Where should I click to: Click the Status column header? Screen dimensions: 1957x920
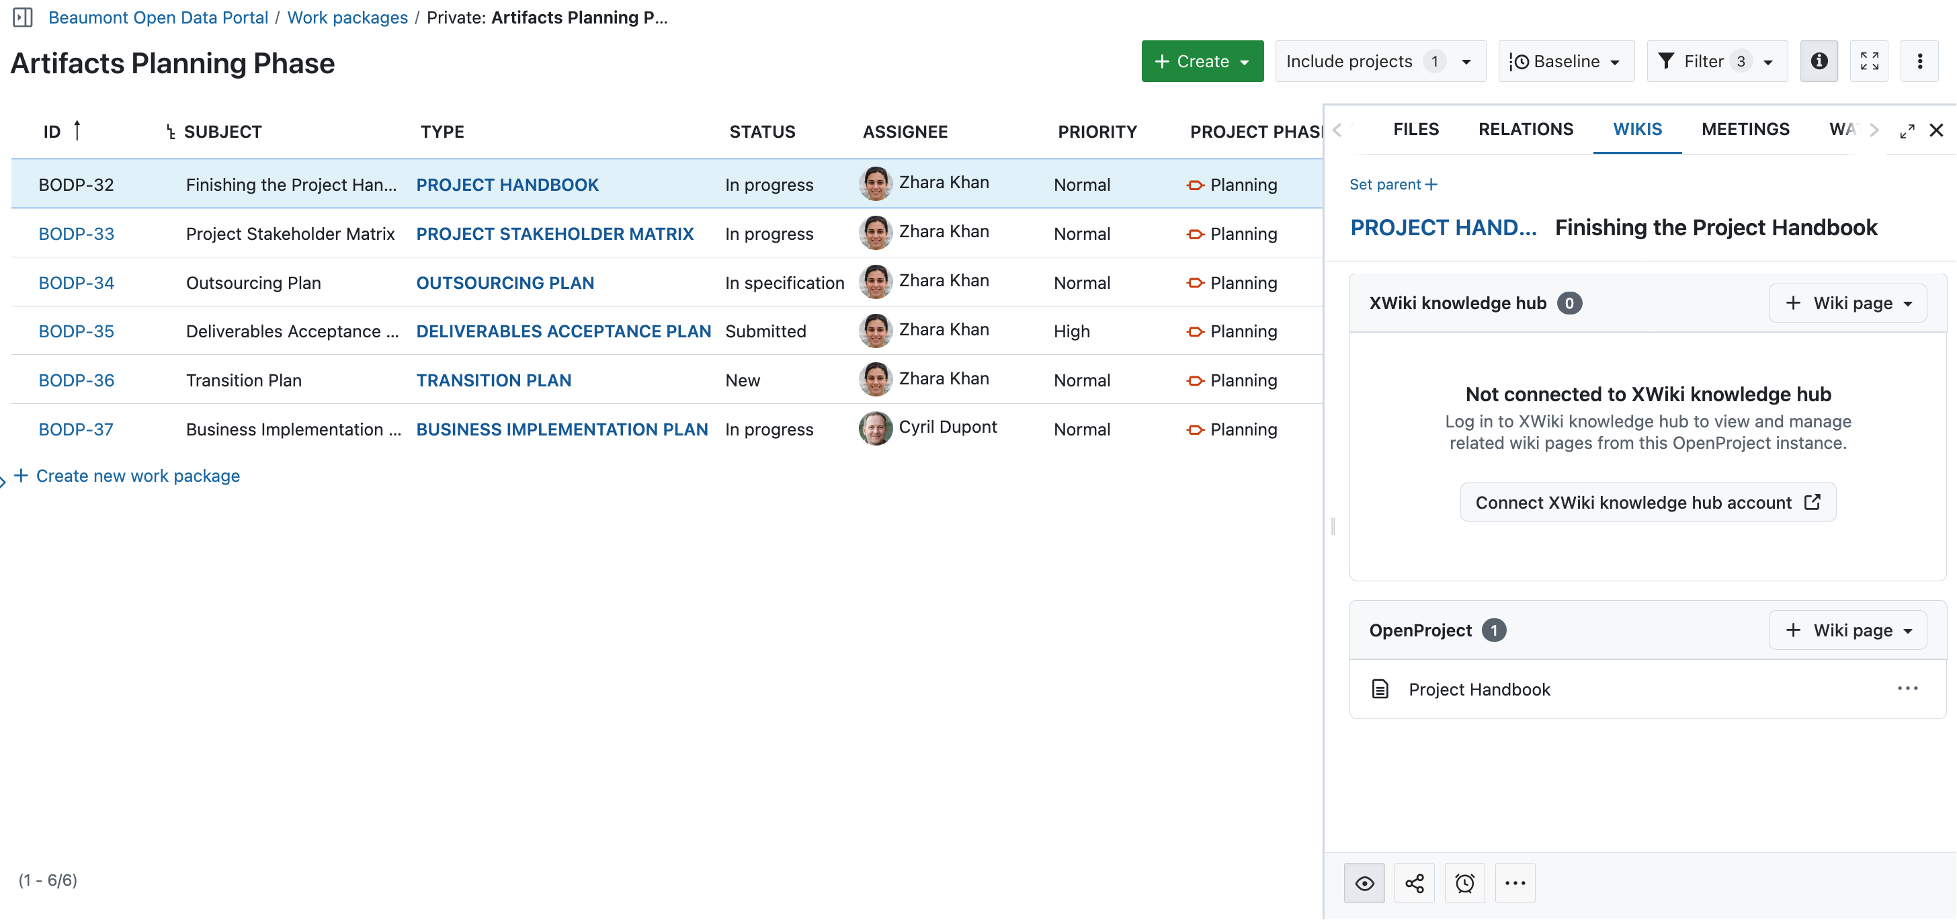click(762, 132)
